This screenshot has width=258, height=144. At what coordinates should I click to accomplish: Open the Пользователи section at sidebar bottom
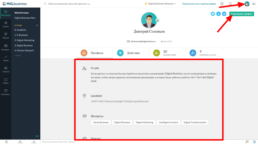pyautogui.click(x=6, y=92)
